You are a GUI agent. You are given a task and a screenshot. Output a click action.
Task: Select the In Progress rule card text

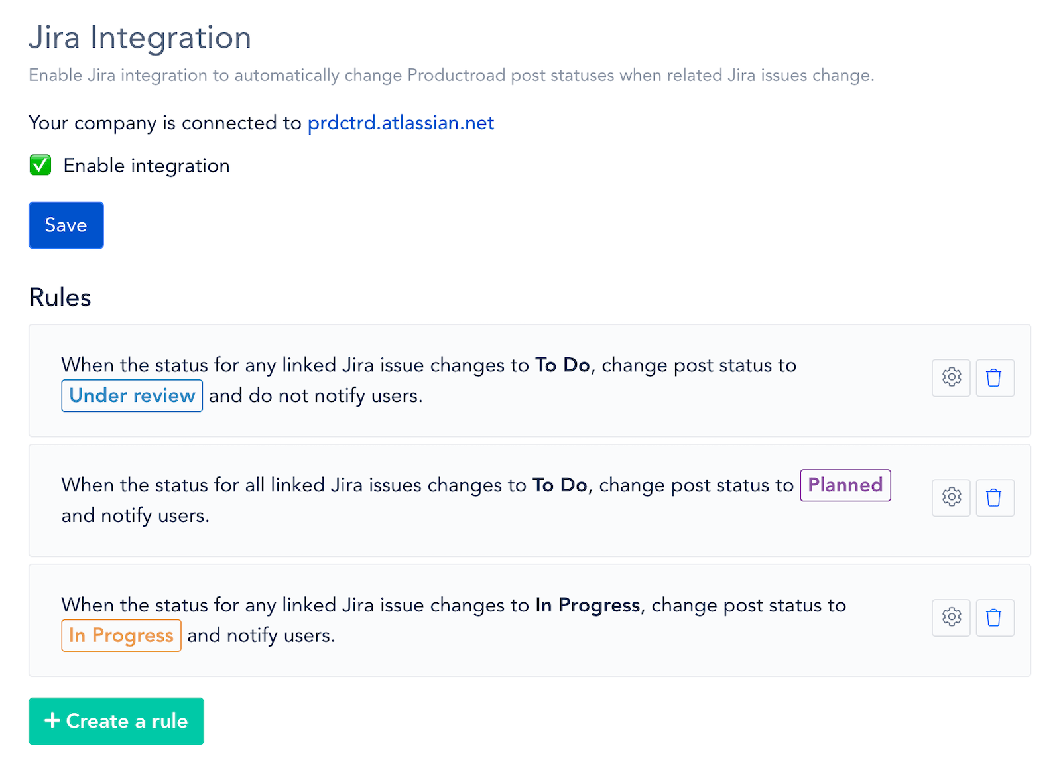(x=454, y=620)
